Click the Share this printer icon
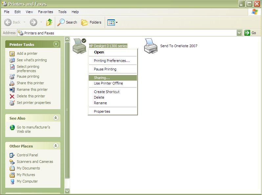This screenshot has width=262, height=195. [x=12, y=83]
